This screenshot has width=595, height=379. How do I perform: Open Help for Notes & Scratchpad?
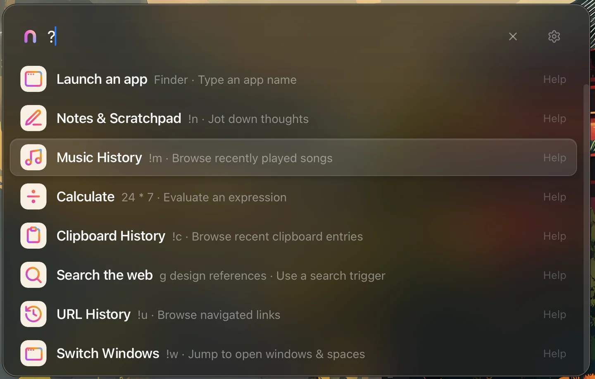(x=555, y=119)
